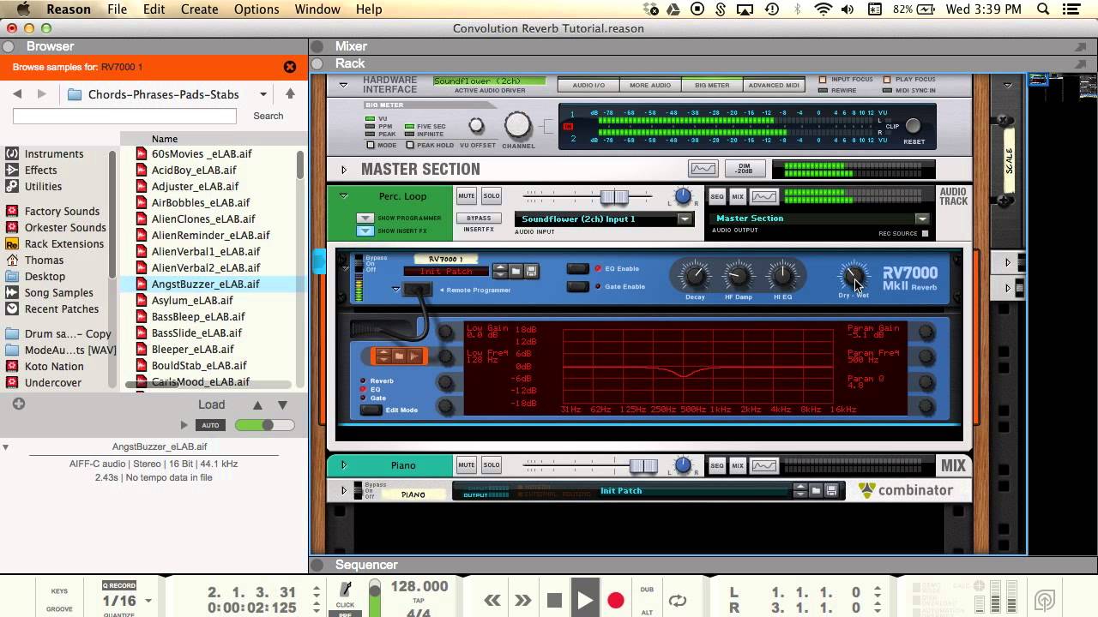Save the RV7000 patch with disk icon
Viewport: 1098px width, 617px height.
point(532,272)
